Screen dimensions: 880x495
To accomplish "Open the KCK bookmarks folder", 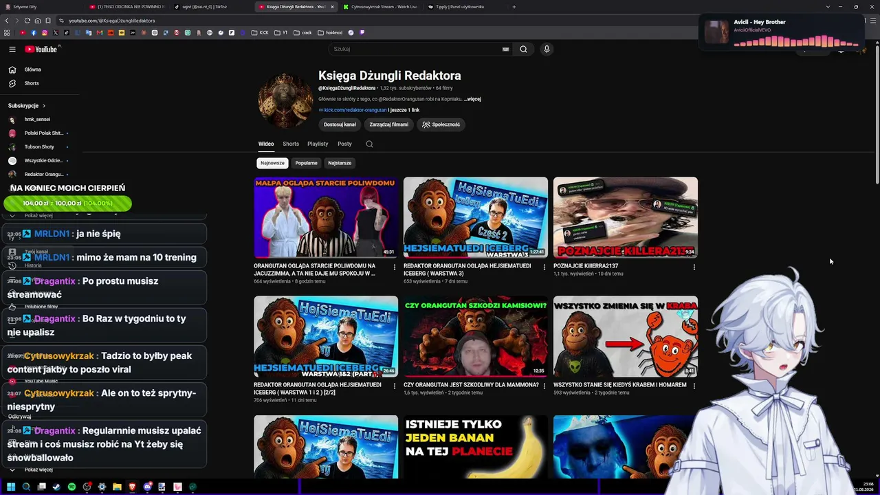I will (260, 32).
